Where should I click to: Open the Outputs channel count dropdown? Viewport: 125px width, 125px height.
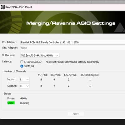click(24, 86)
